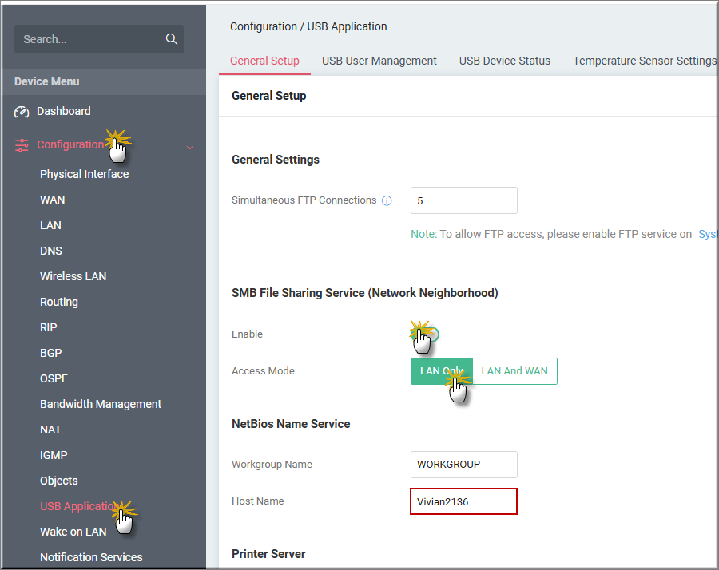Open the USB Device Status tab
The image size is (719, 570).
(x=504, y=61)
